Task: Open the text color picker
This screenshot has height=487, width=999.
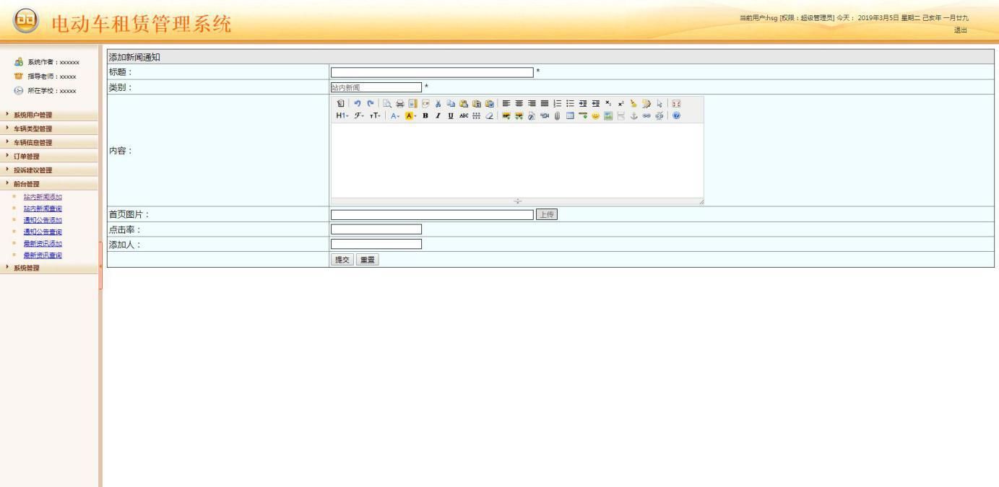Action: (394, 115)
